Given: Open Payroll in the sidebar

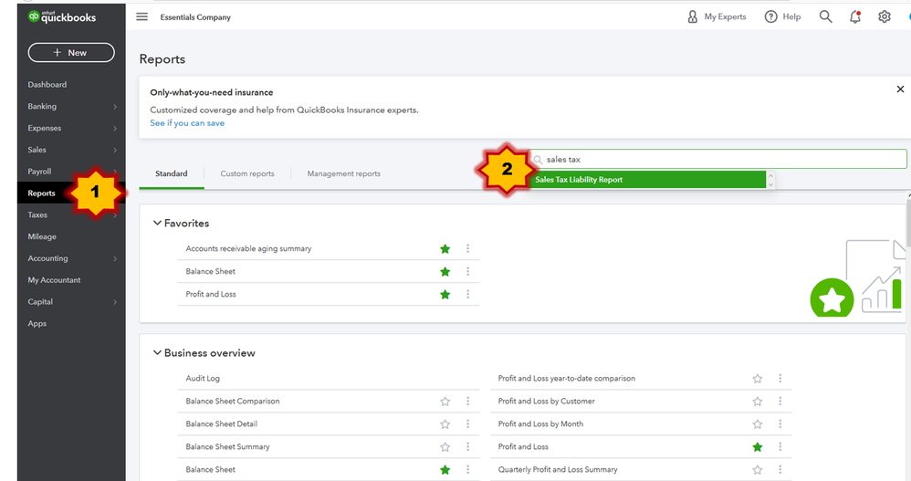Looking at the screenshot, I should tap(39, 172).
